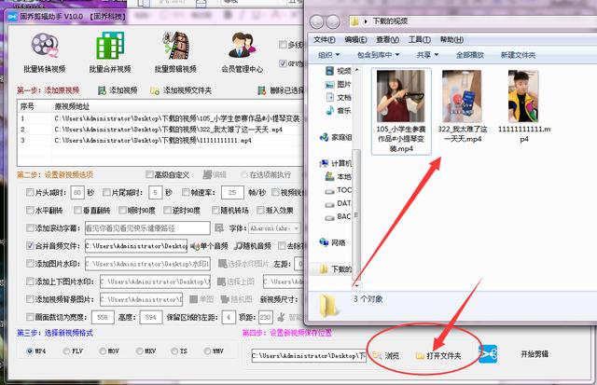Click the scissors start-cut icon

pos(488,354)
